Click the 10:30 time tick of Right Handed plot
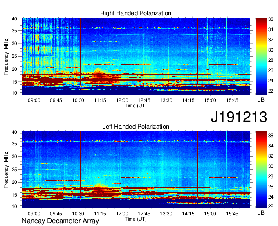 (x=78, y=100)
